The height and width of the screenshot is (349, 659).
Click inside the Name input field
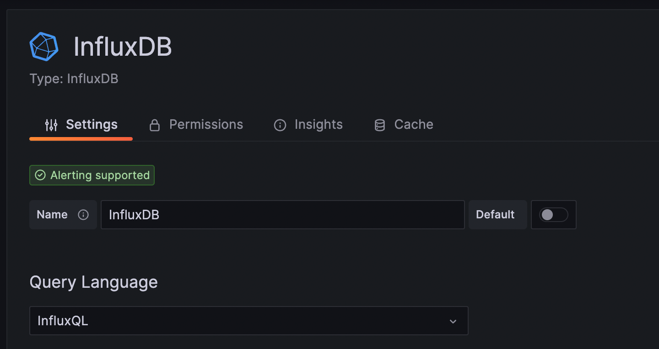(282, 215)
